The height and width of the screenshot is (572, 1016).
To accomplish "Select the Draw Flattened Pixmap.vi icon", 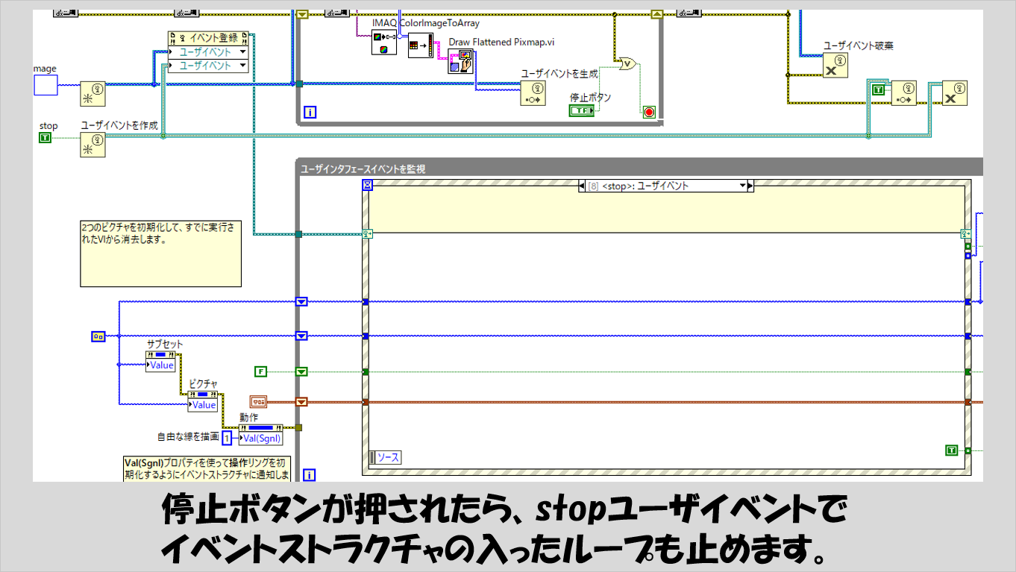I will click(460, 61).
